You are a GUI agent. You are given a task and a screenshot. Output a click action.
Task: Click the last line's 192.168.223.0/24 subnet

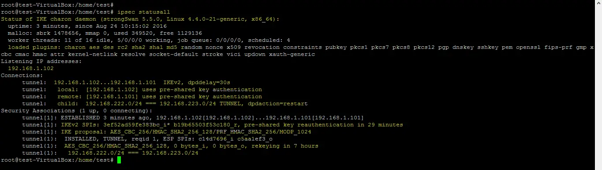[170, 153]
